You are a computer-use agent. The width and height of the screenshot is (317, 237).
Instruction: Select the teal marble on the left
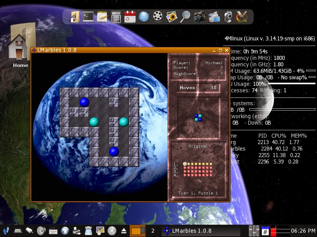pyautogui.click(x=94, y=122)
